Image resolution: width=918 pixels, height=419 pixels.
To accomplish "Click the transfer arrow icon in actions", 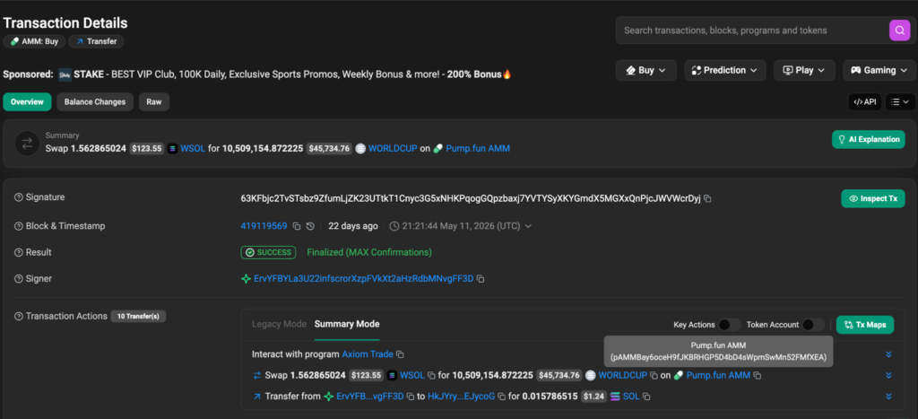I will click(x=256, y=397).
